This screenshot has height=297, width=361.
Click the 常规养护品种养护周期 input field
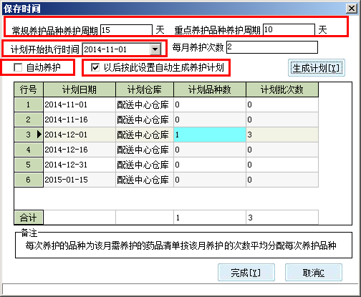[126, 30]
